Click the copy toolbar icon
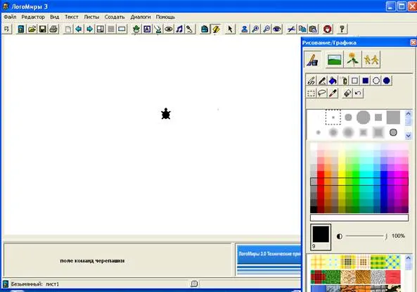 [302, 29]
